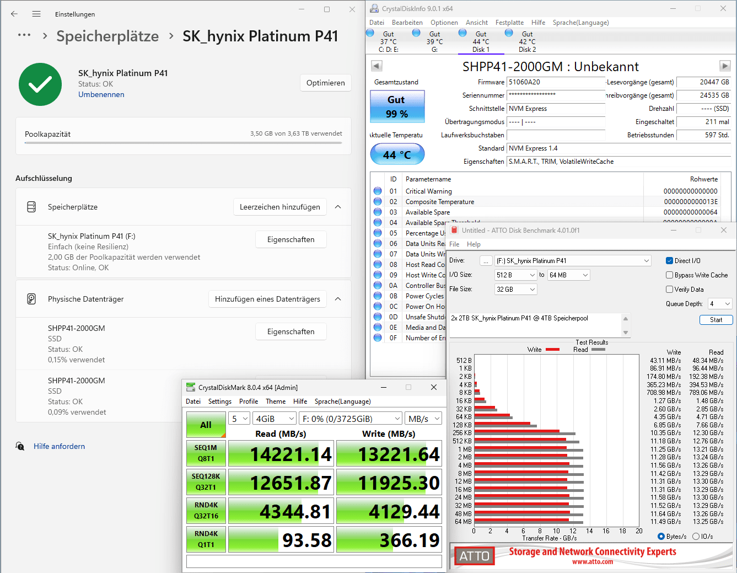Click the 44 °C temperature indicator
The height and width of the screenshot is (573, 737).
[397, 154]
